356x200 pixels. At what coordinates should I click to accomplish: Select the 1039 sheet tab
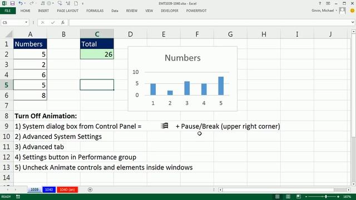click(34, 189)
